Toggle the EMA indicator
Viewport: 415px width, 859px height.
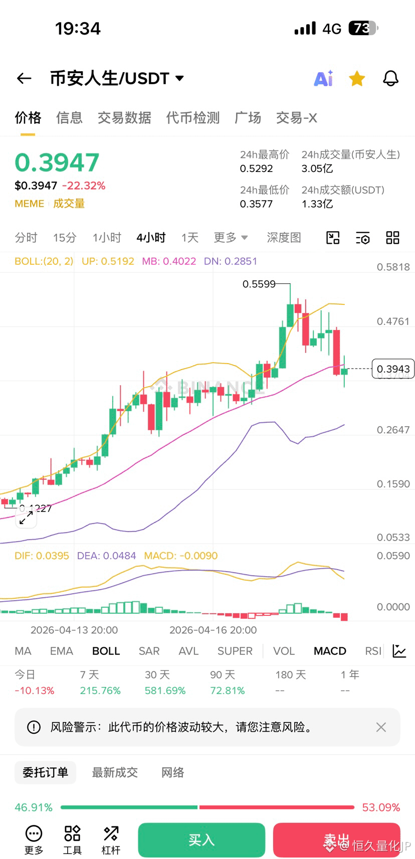pyautogui.click(x=62, y=651)
